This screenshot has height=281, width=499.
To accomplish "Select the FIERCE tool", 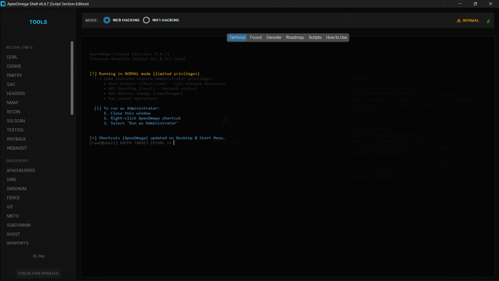I will click(13, 198).
